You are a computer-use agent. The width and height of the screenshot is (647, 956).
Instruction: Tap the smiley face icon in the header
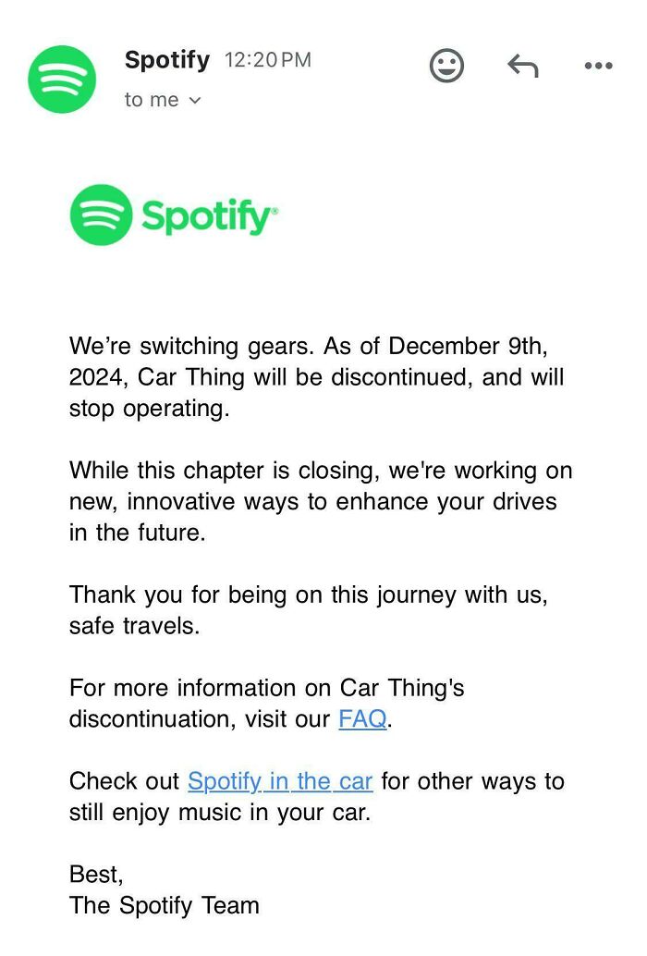click(447, 65)
